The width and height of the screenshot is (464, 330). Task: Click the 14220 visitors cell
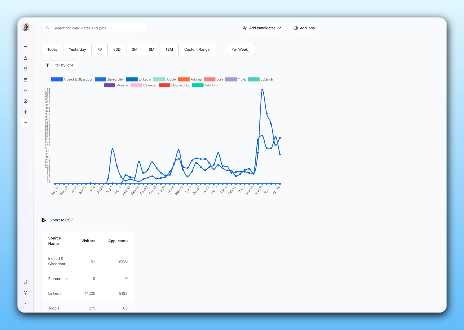pyautogui.click(x=90, y=293)
